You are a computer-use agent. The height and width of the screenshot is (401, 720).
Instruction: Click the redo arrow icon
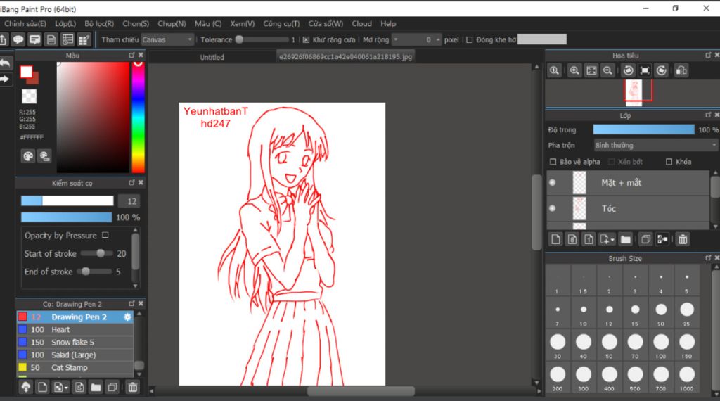coord(6,79)
